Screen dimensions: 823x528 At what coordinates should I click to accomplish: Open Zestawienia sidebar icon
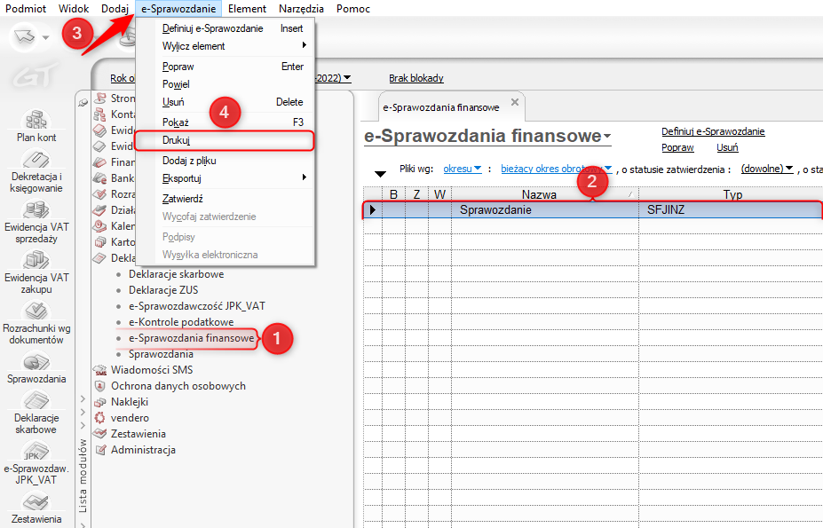tap(36, 502)
